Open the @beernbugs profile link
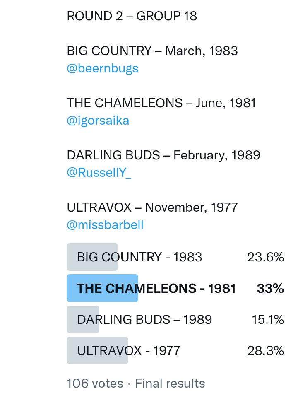The image size is (298, 398). click(x=102, y=68)
